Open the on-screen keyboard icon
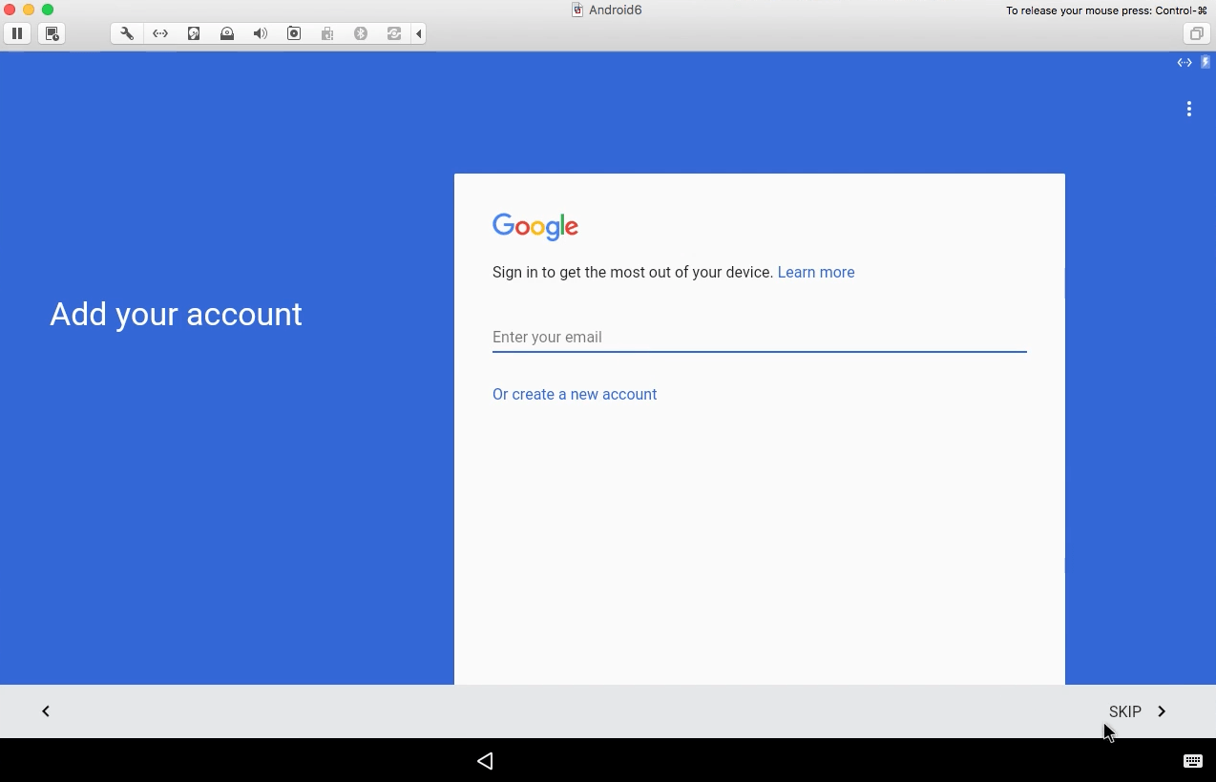The height and width of the screenshot is (782, 1216). [x=1193, y=761]
